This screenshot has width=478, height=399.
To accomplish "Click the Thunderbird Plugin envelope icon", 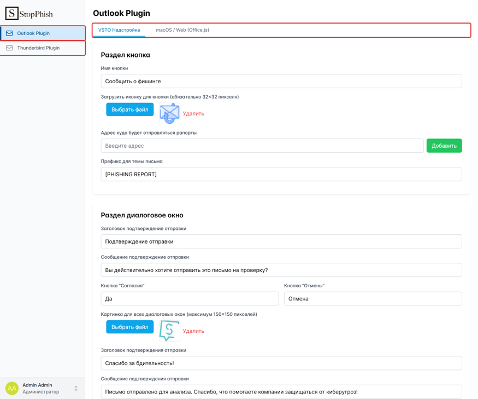I will 9,48.
